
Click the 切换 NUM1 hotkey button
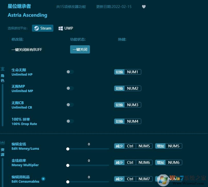pyautogui.click(x=127, y=72)
